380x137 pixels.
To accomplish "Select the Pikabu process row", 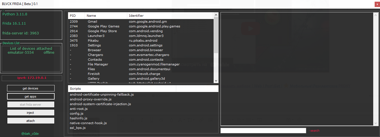I will click(x=141, y=41).
